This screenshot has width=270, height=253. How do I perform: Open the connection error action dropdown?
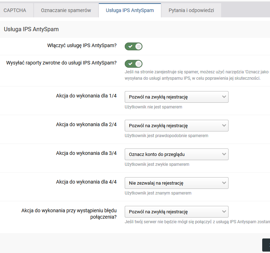tap(176, 212)
